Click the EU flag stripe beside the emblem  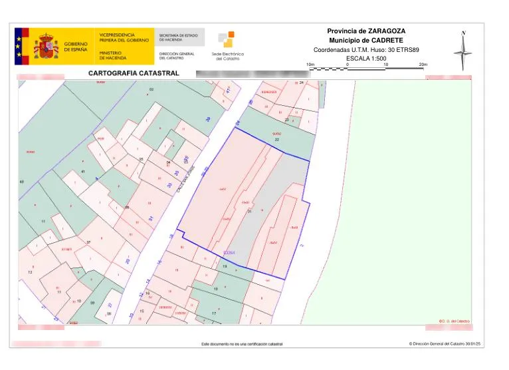tap(19, 46)
